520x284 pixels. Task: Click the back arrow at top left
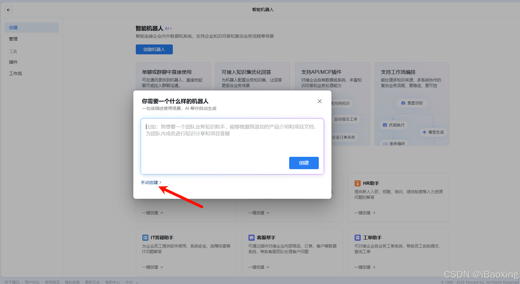tap(8, 10)
